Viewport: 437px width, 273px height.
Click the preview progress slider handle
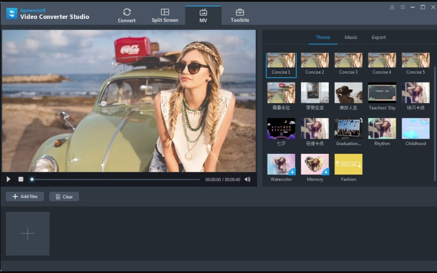(32, 179)
